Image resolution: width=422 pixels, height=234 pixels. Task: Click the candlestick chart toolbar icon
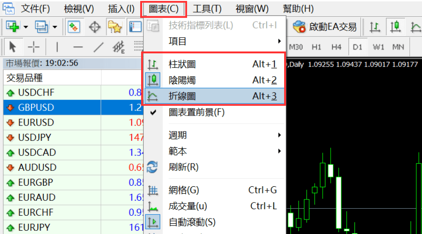click(396, 27)
